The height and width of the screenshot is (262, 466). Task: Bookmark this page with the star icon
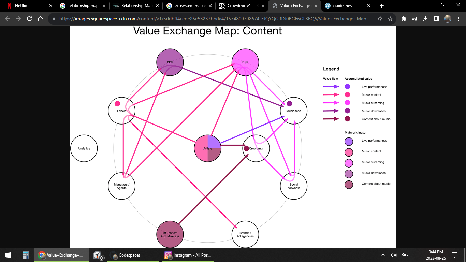coord(390,19)
